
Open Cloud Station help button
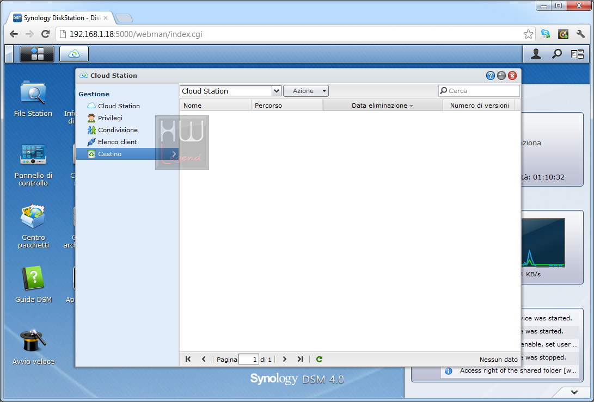490,76
